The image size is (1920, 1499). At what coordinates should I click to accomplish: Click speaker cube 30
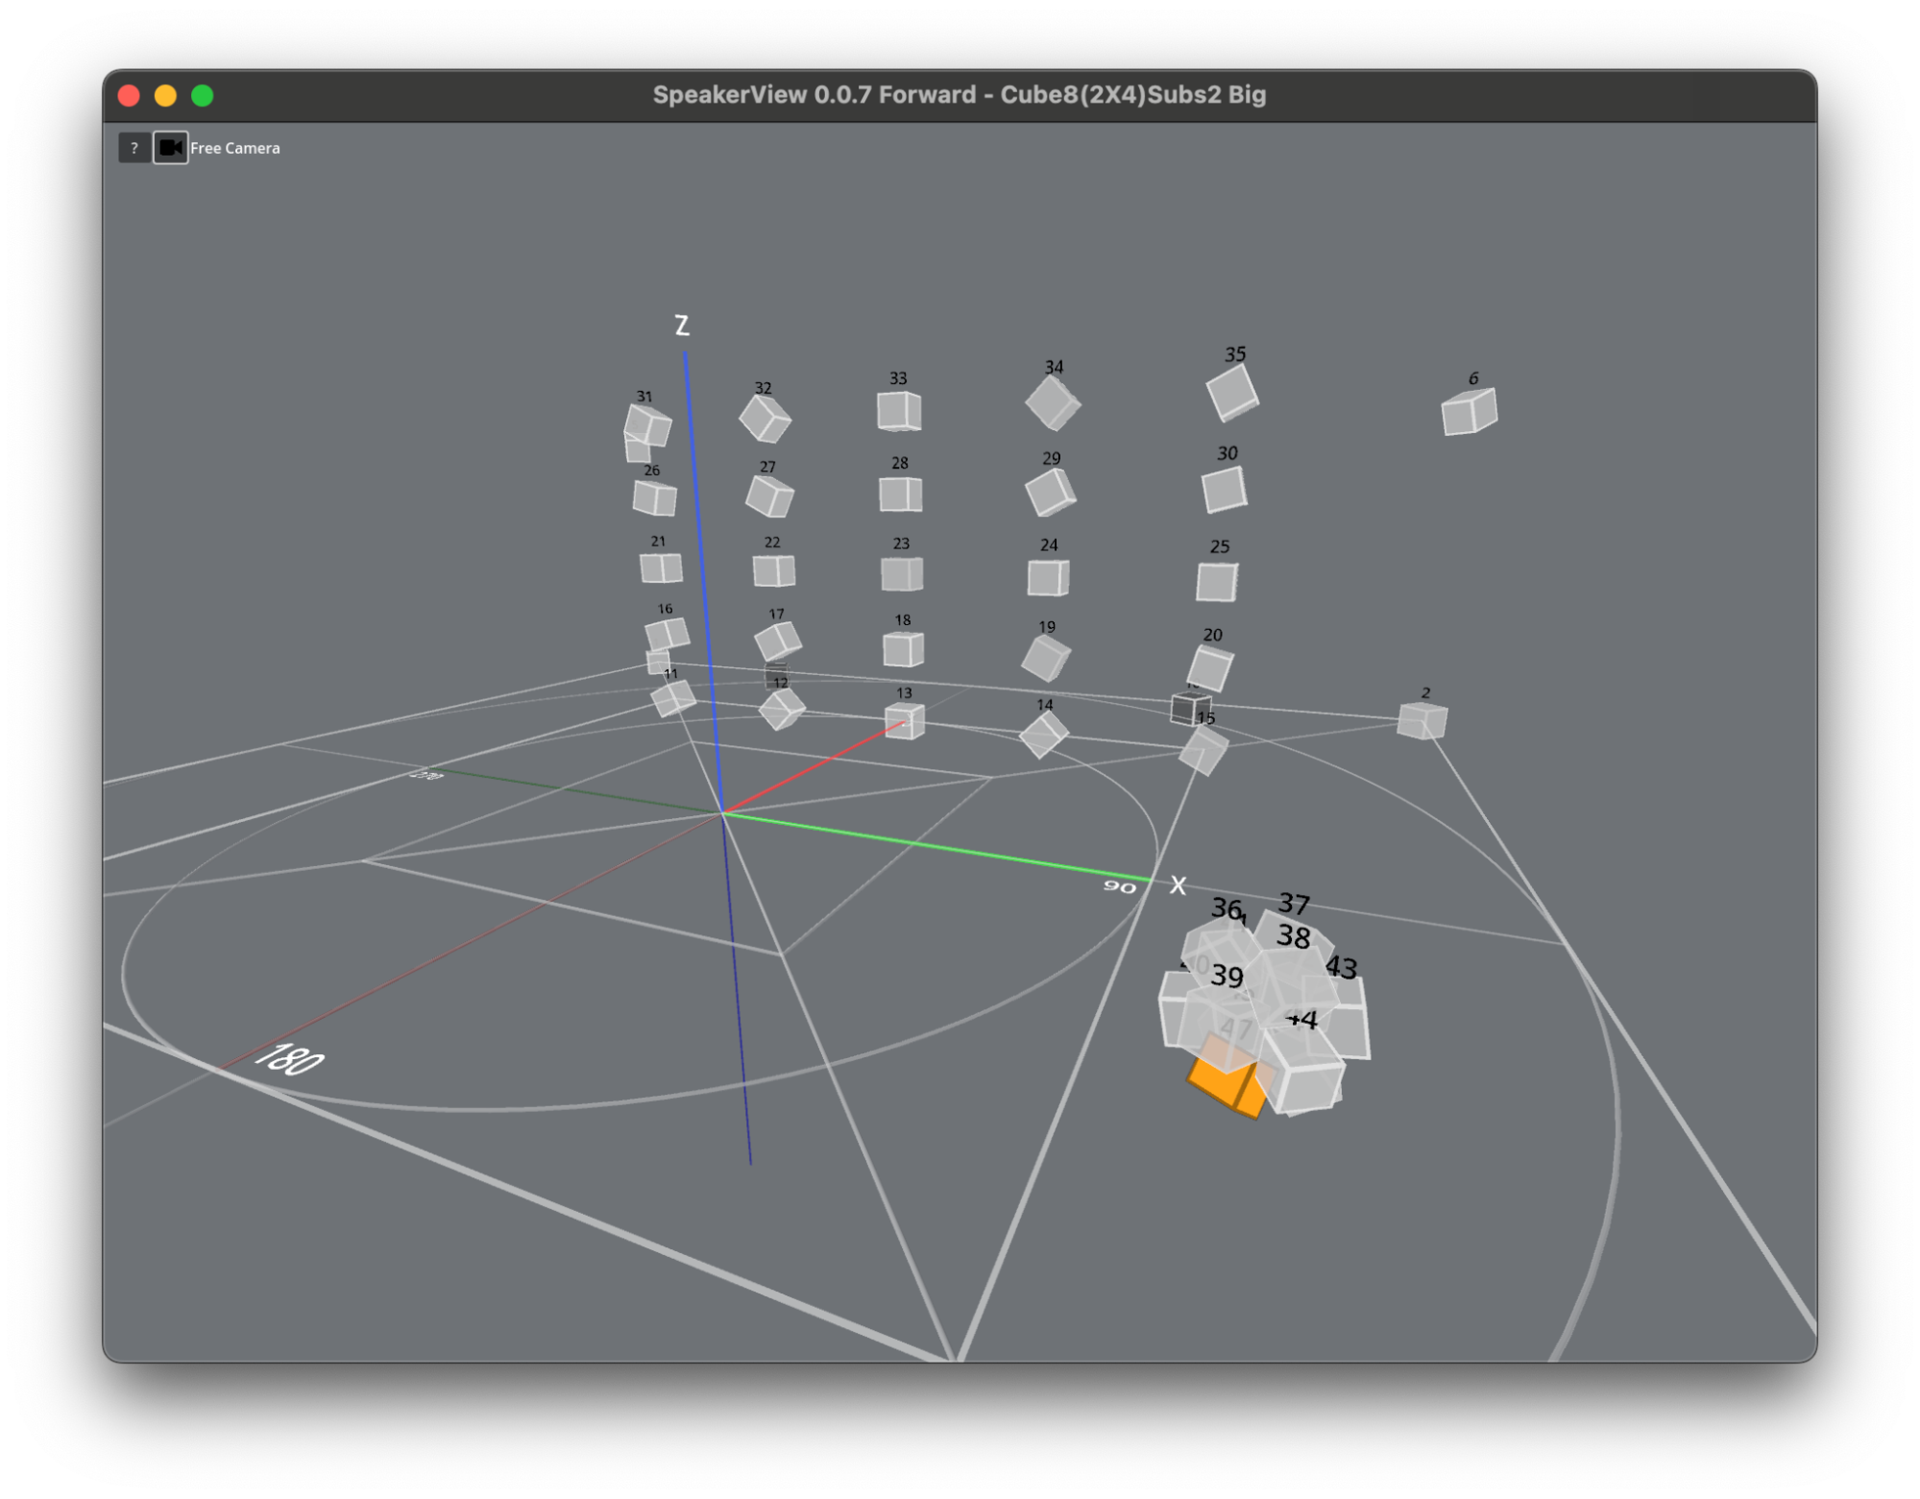pos(1224,490)
